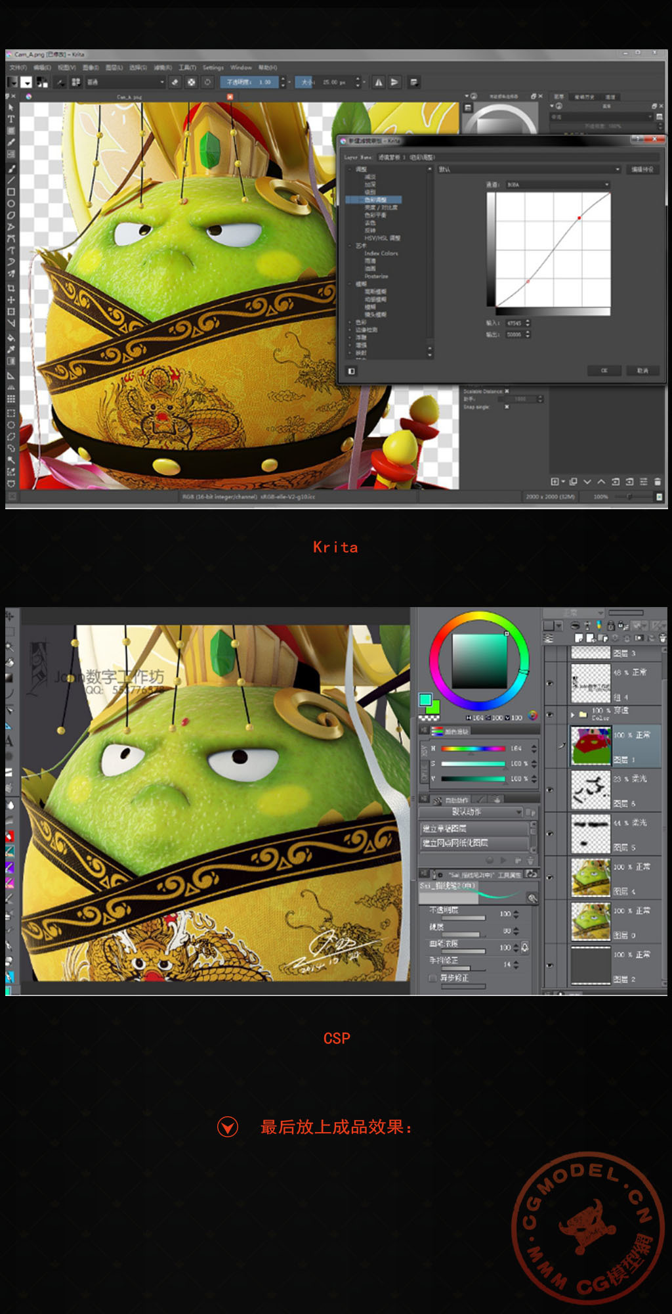The width and height of the screenshot is (672, 1314).
Task: Duplicate layer icon in Krita layers panel
Action: tap(574, 482)
